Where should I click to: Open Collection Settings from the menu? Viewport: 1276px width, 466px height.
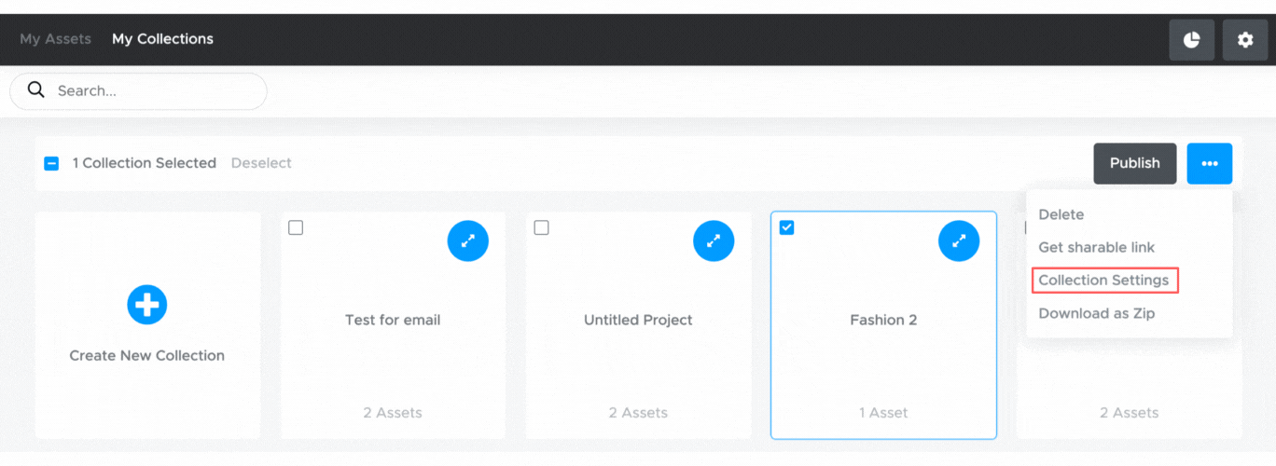tap(1103, 280)
